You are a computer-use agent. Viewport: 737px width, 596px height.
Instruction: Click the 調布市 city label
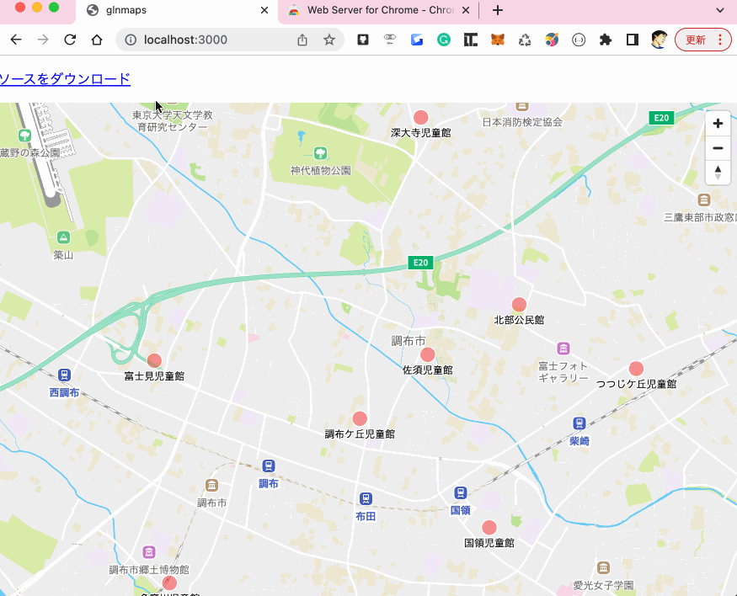(409, 340)
